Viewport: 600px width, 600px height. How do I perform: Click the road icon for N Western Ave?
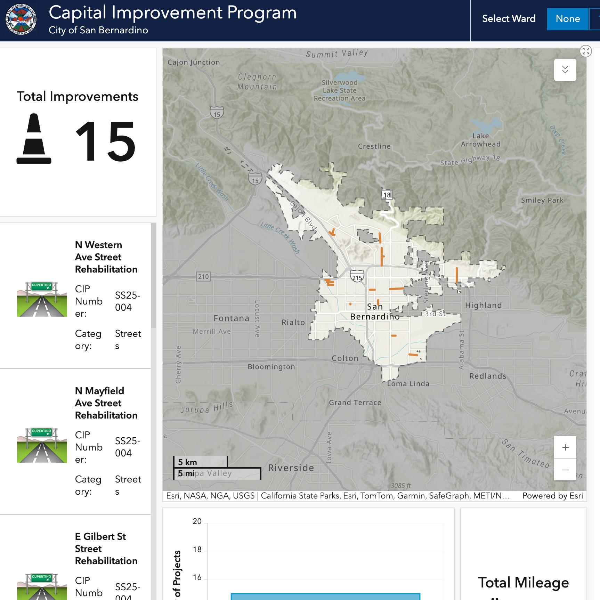click(x=42, y=299)
